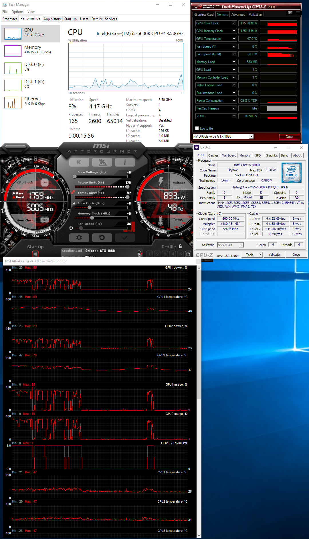Save profile with the floppy disk icon
The image size is (309, 539).
(188, 254)
